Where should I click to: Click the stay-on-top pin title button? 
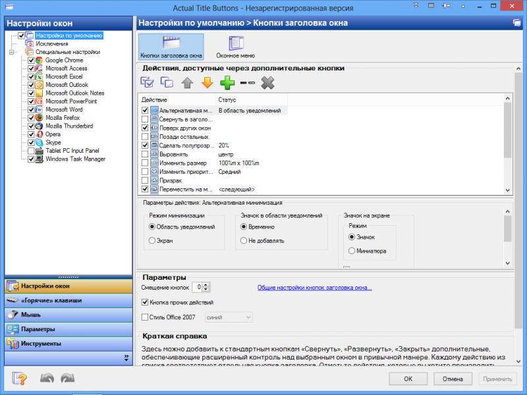447,6
